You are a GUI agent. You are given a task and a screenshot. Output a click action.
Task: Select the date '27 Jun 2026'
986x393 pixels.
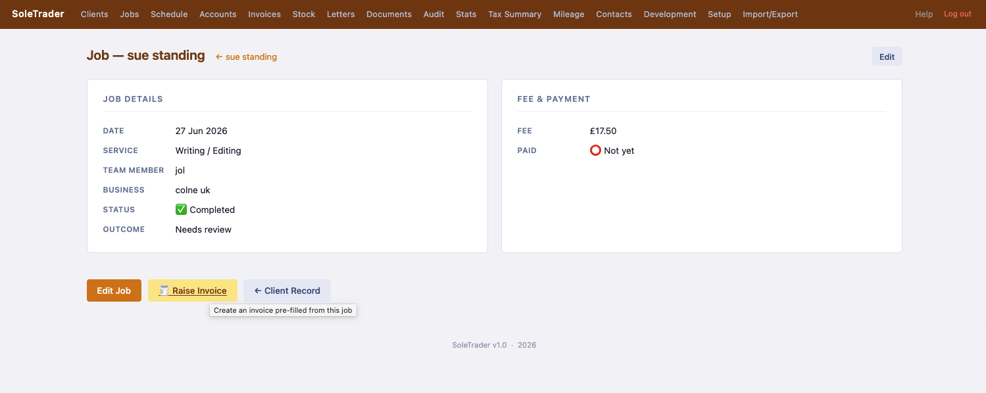(x=201, y=131)
